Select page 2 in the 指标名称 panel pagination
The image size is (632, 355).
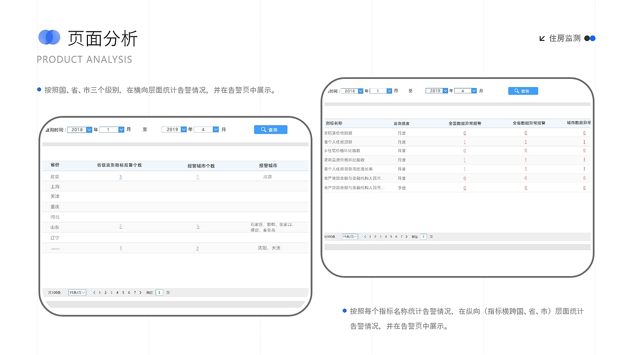coord(375,237)
